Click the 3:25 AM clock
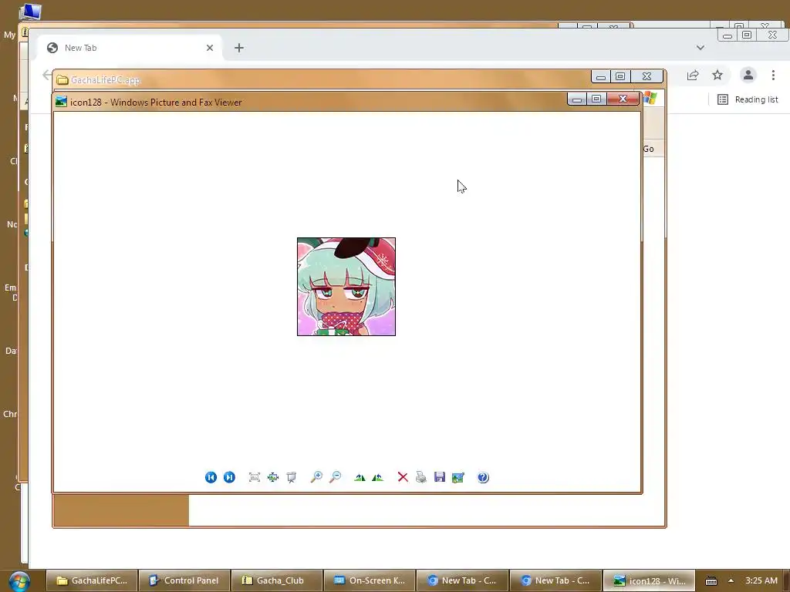The height and width of the screenshot is (592, 790). (x=761, y=581)
